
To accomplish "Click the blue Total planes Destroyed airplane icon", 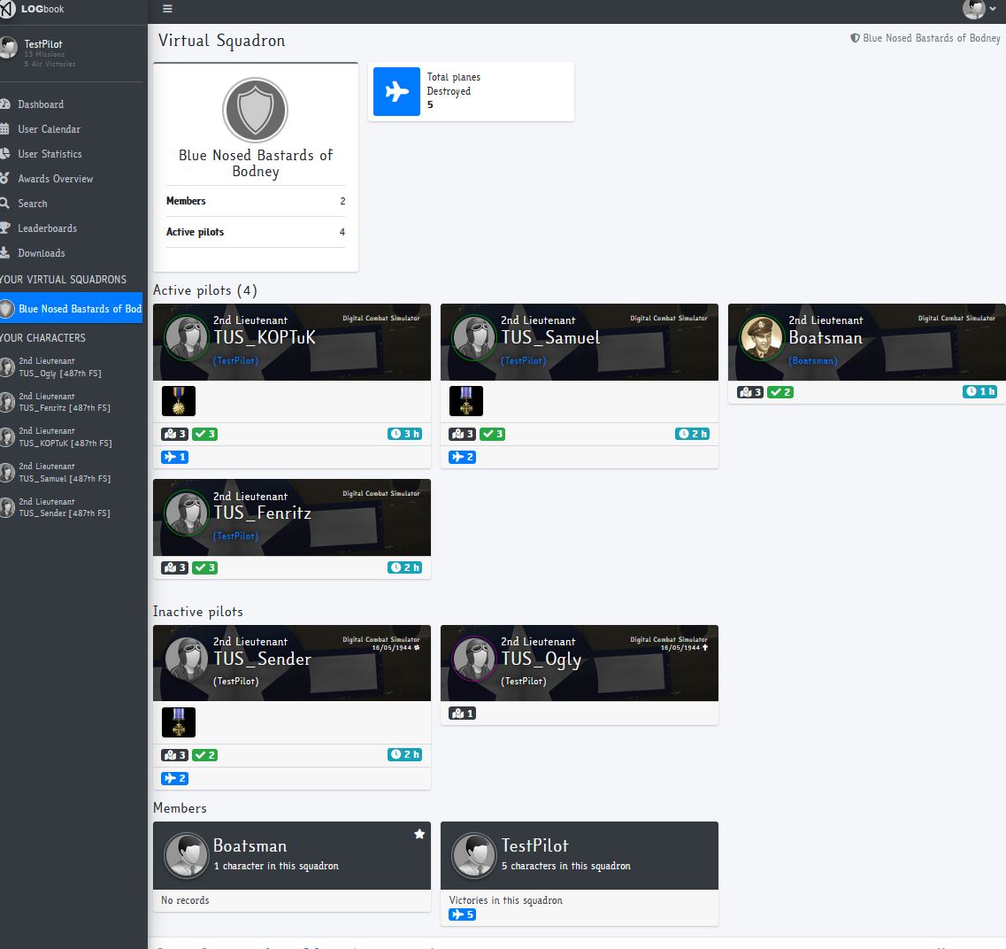I will [396, 92].
